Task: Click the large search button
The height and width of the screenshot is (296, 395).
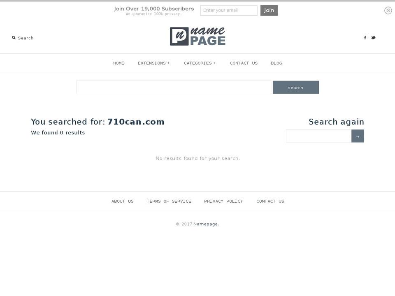Action: point(296,87)
